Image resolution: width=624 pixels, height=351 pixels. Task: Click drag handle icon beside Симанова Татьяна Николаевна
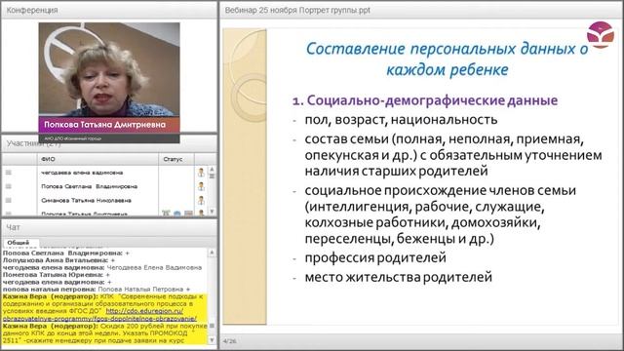[9, 200]
